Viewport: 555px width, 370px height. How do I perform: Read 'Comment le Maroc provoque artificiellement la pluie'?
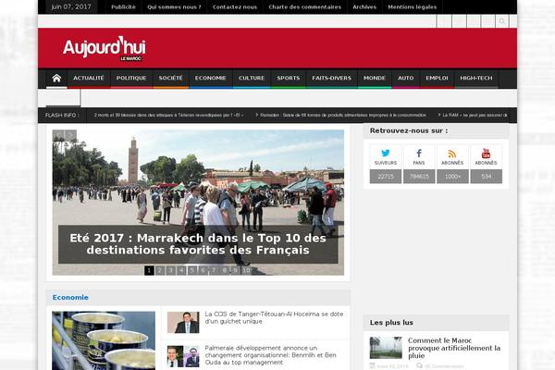click(x=454, y=348)
